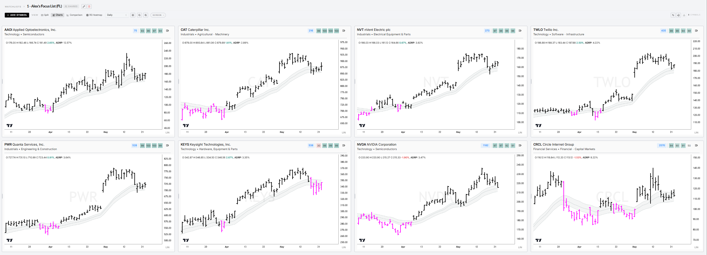Screen dimensions: 707x255
Task: Toggle LIN scale on the CAT chart
Action: click(x=344, y=133)
